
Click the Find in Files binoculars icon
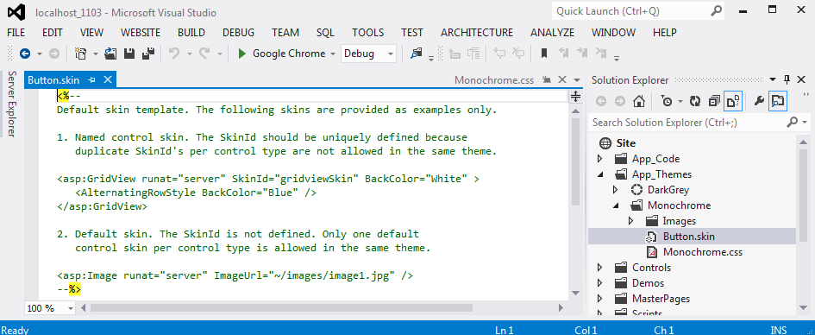click(x=417, y=53)
